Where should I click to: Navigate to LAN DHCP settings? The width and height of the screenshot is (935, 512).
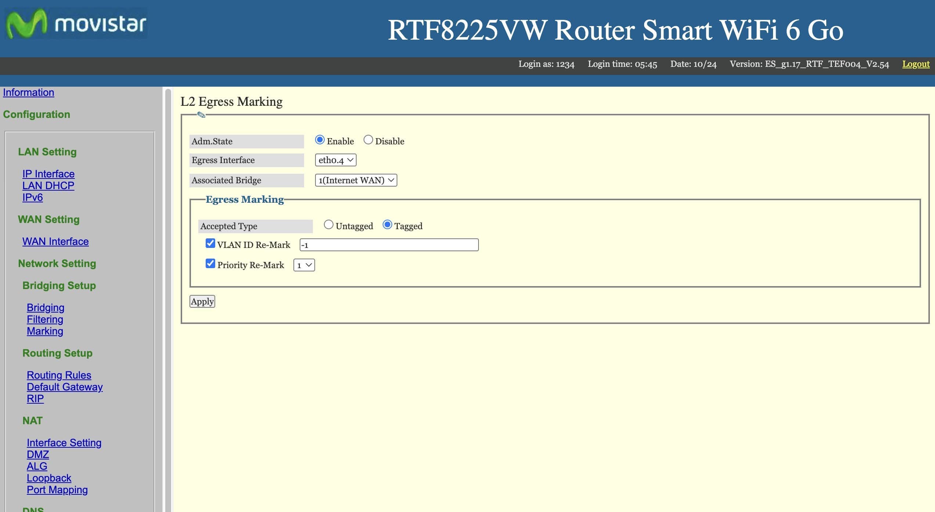click(x=48, y=186)
